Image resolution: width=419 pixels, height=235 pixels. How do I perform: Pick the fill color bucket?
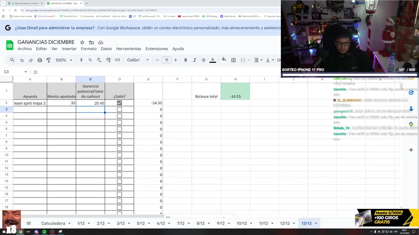click(x=224, y=60)
